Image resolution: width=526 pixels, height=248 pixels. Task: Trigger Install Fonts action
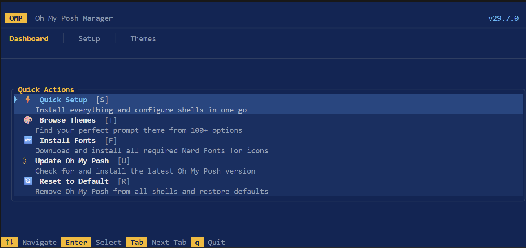coord(67,140)
